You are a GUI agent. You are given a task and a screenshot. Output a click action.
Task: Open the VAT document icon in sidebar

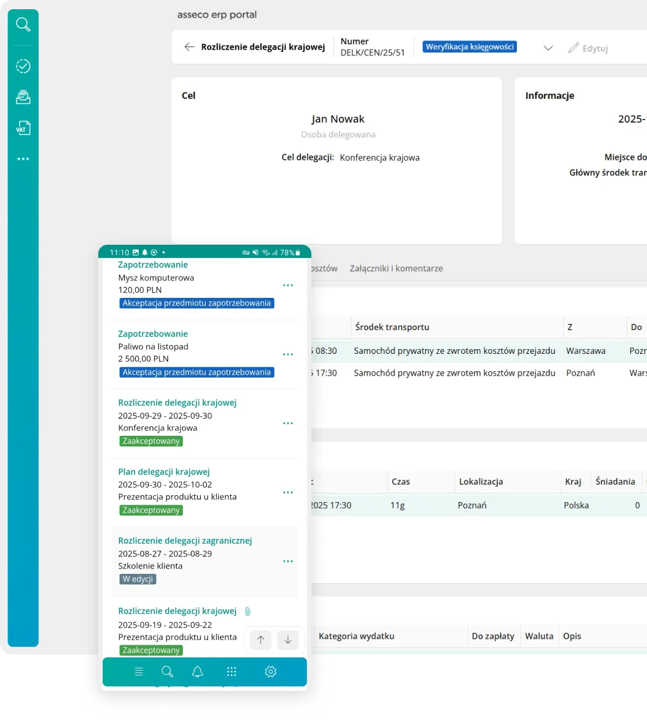click(23, 128)
